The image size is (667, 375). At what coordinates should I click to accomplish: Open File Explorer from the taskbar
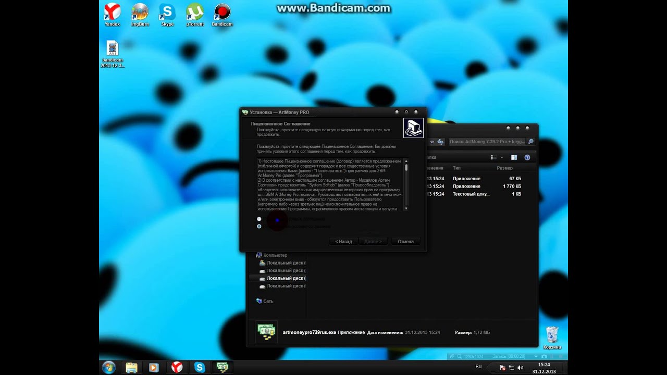[x=131, y=368]
